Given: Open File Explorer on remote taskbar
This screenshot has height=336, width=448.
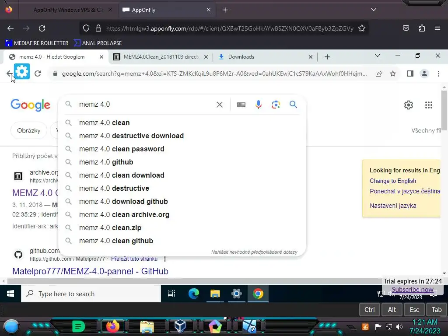Looking at the screenshot, I should (215, 294).
